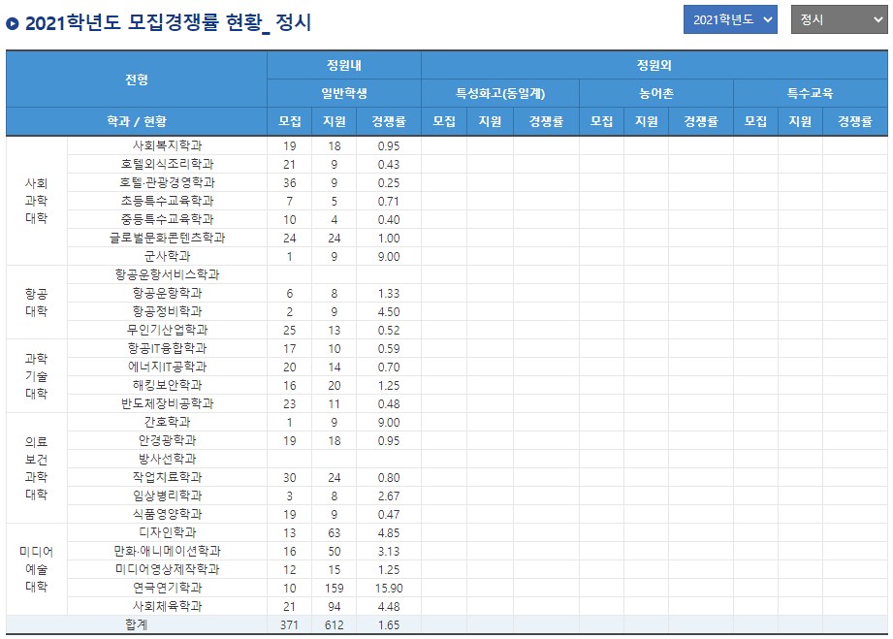This screenshot has width=893, height=639.
Task: Click the 연극연기학과 row label
Action: point(167,588)
